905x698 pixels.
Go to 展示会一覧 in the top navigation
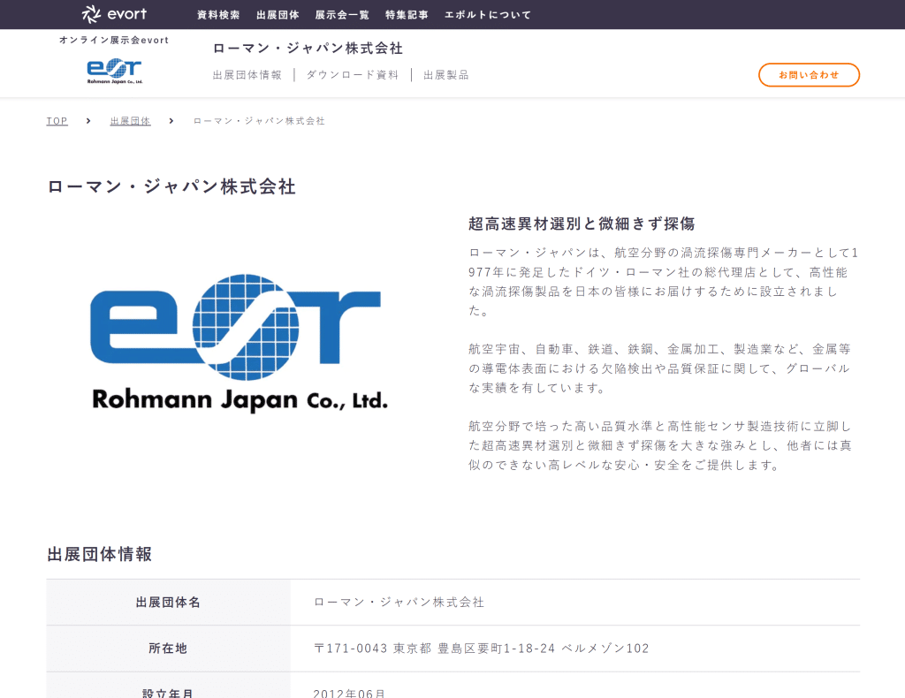pyautogui.click(x=342, y=15)
